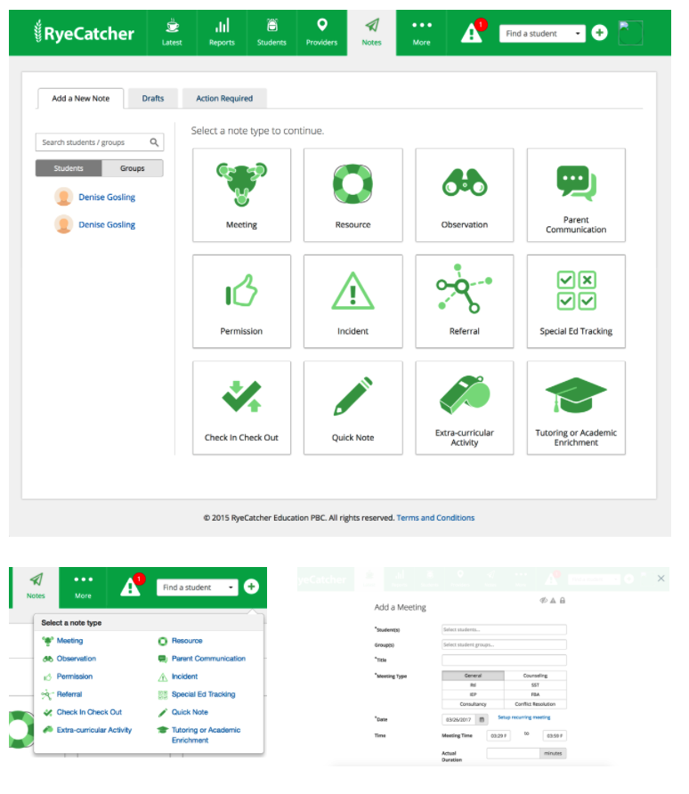The height and width of the screenshot is (794, 689).
Task: Open Reports in the main navigation bar
Action: pos(222,33)
